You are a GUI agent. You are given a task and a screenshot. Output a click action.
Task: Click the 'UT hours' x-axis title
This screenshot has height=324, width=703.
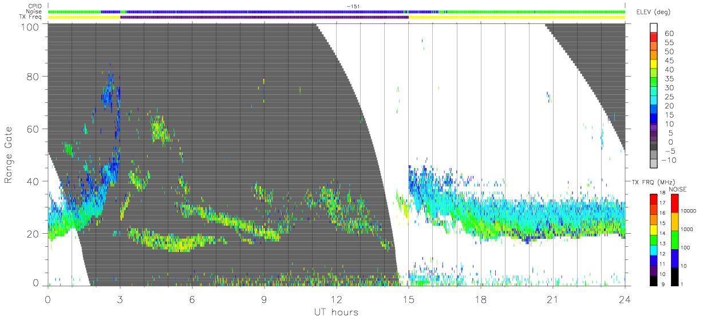[x=336, y=312]
